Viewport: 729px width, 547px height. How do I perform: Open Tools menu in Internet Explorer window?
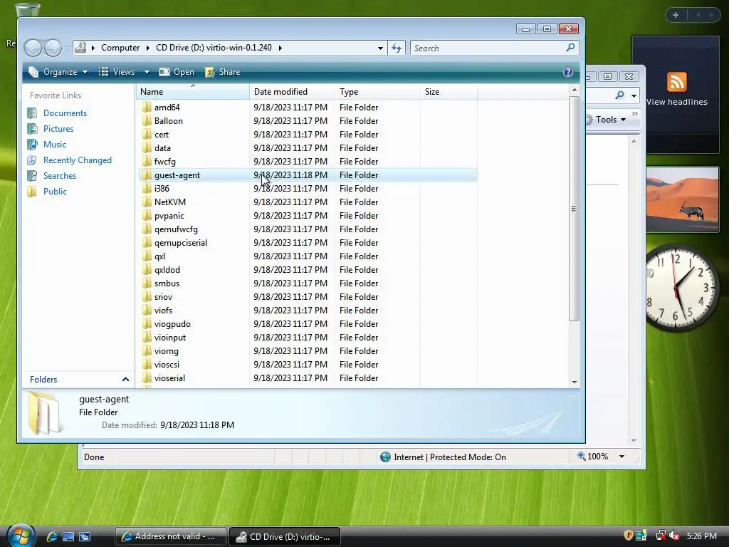point(607,120)
